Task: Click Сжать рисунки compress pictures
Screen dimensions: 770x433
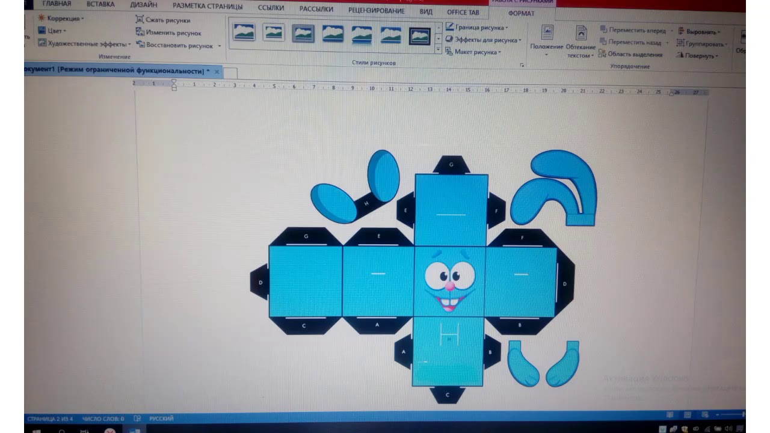Action: coord(163,20)
